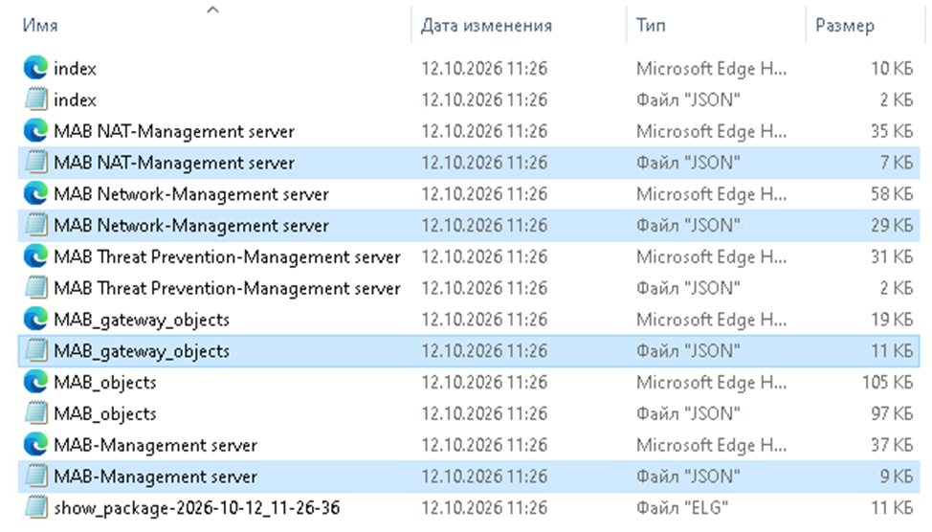The height and width of the screenshot is (532, 932).
Task: Click the Edge icon of MAB Network-Management server 58 КБ
Action: coord(35,194)
